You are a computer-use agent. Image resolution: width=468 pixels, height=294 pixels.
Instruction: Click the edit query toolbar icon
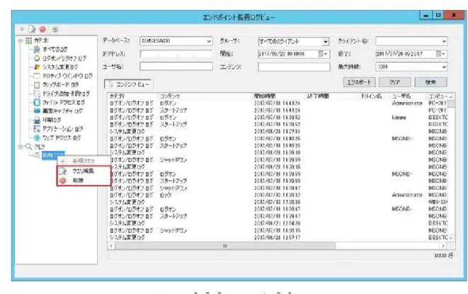[x=32, y=29]
